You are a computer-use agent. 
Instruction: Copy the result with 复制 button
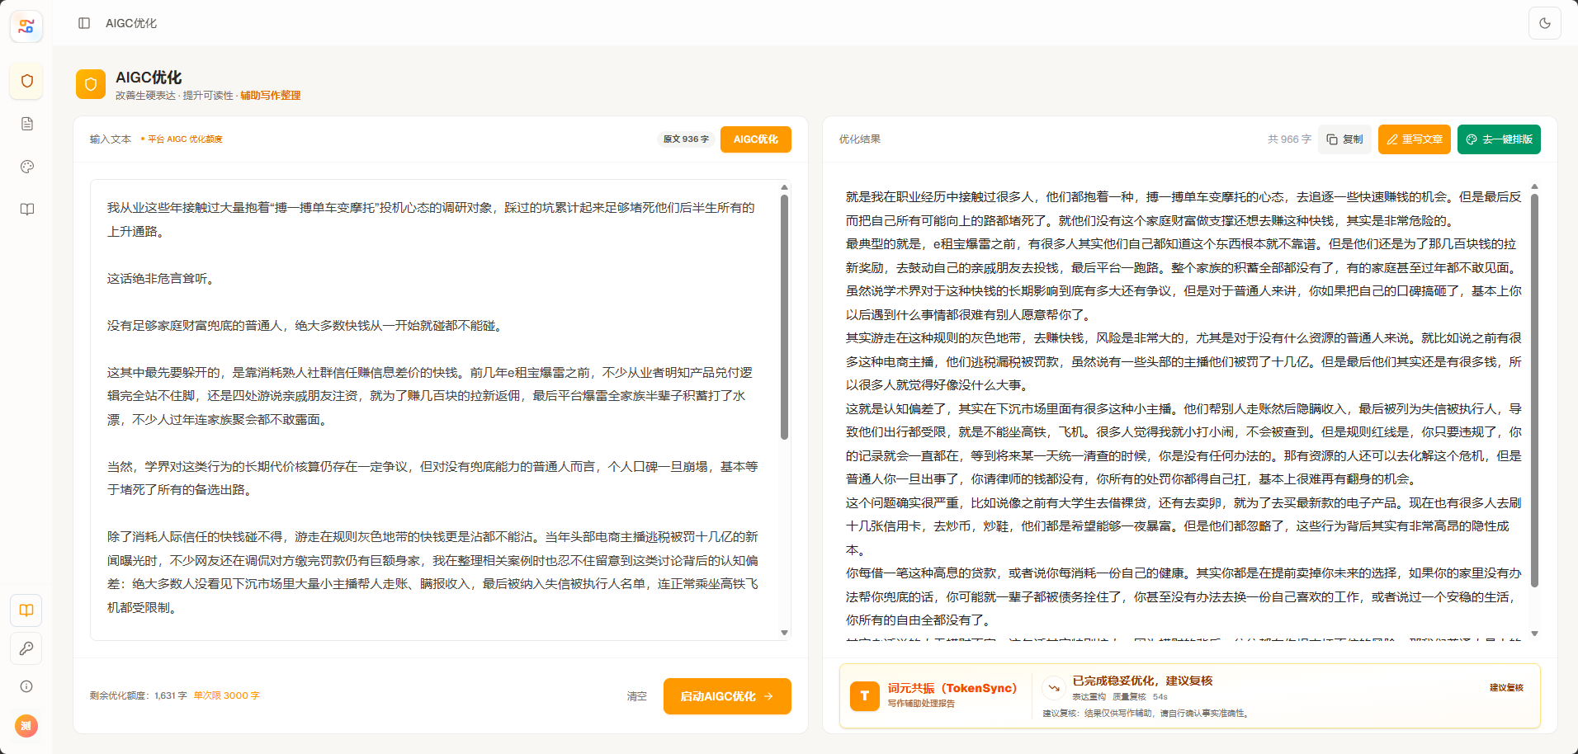pyautogui.click(x=1344, y=139)
